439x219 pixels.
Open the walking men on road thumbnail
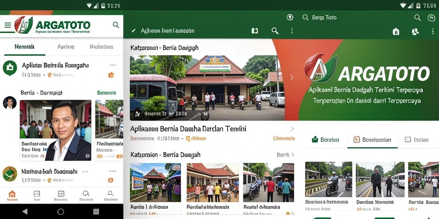tap(380, 179)
